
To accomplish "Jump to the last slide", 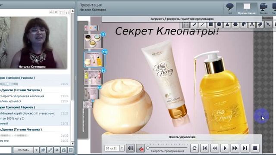I will pos(245,148).
